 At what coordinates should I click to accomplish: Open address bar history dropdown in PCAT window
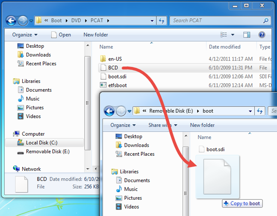point(153,20)
